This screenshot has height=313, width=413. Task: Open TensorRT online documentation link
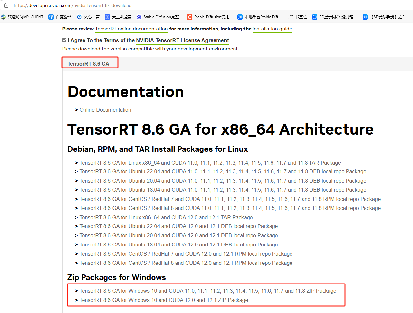tap(131, 29)
